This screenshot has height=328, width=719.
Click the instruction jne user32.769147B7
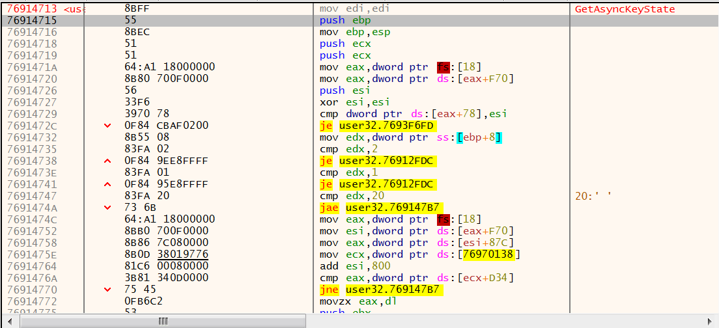coord(382,289)
